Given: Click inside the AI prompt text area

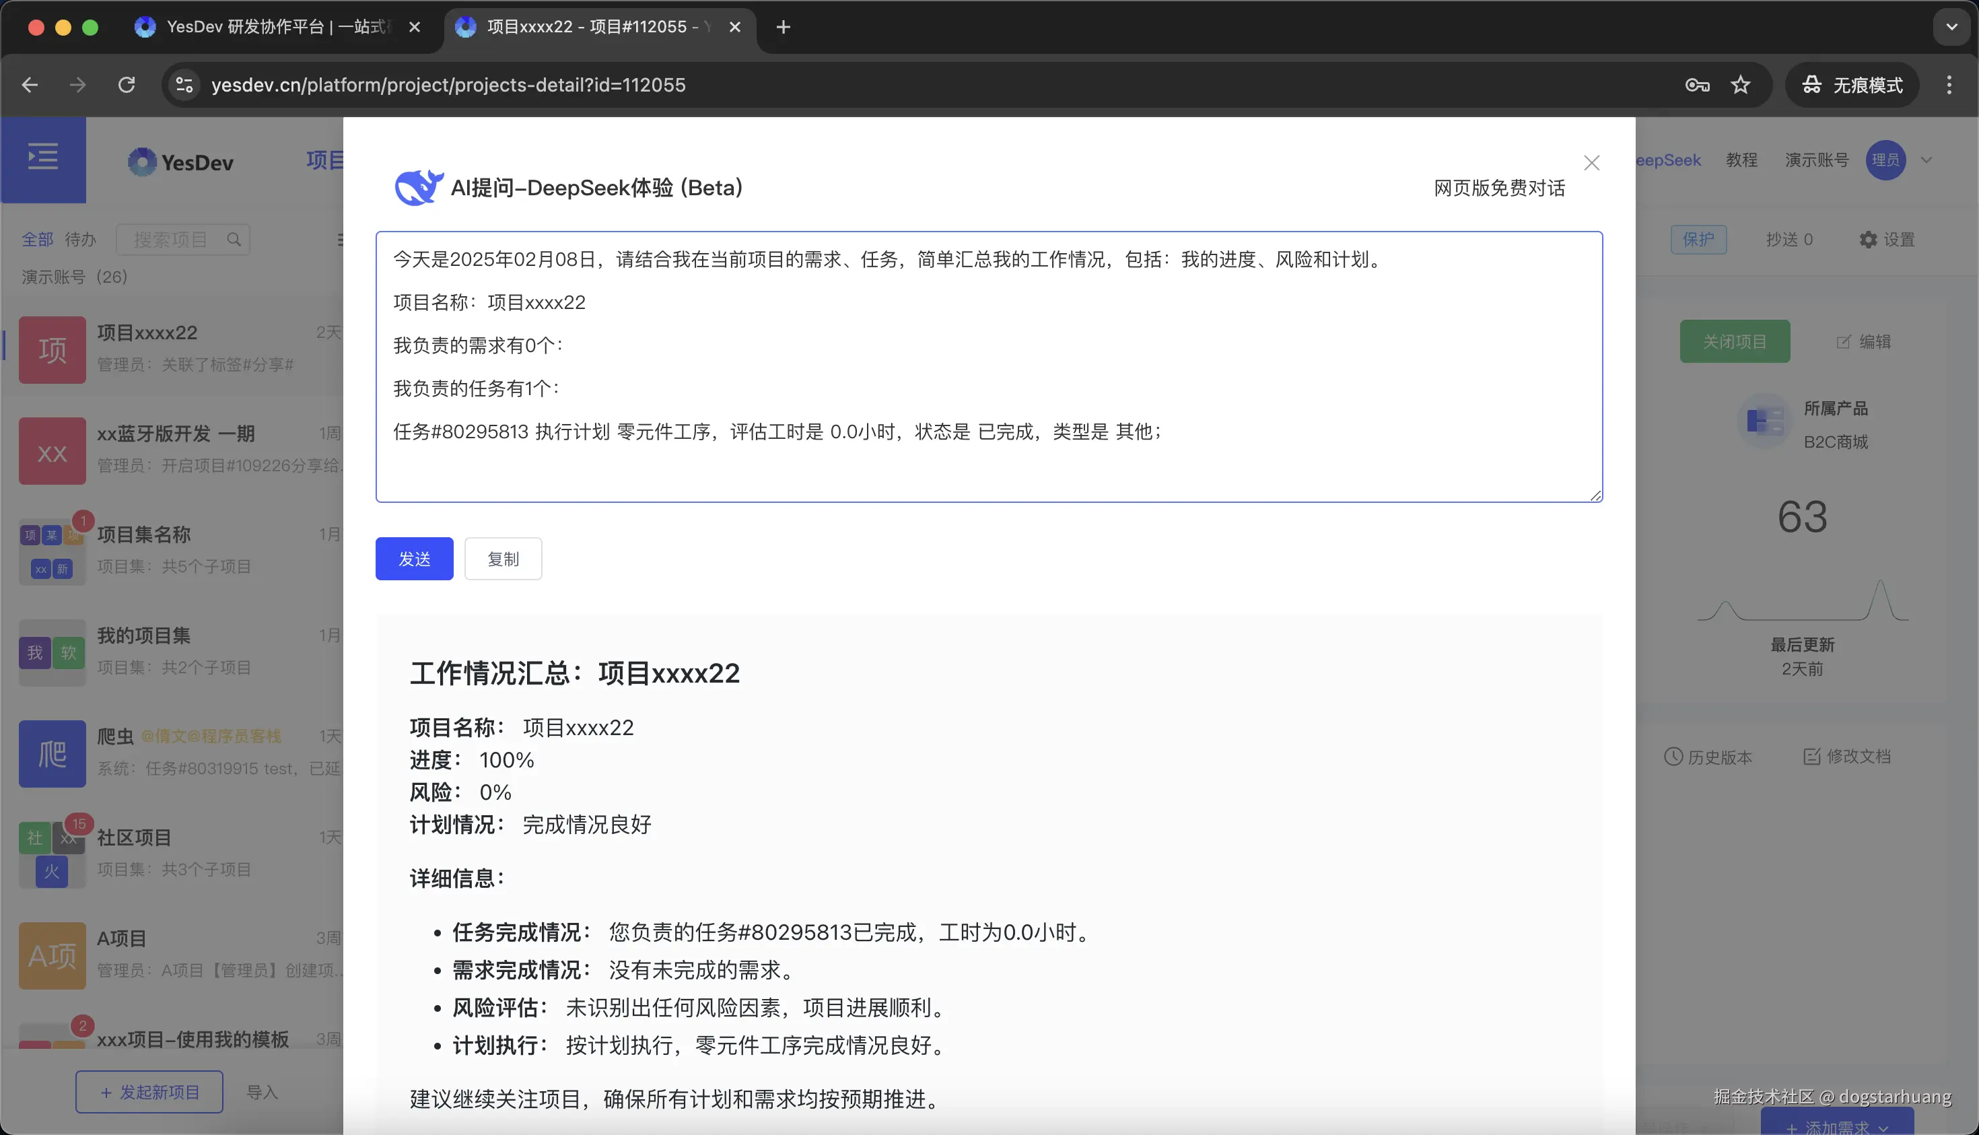Looking at the screenshot, I should pos(986,366).
